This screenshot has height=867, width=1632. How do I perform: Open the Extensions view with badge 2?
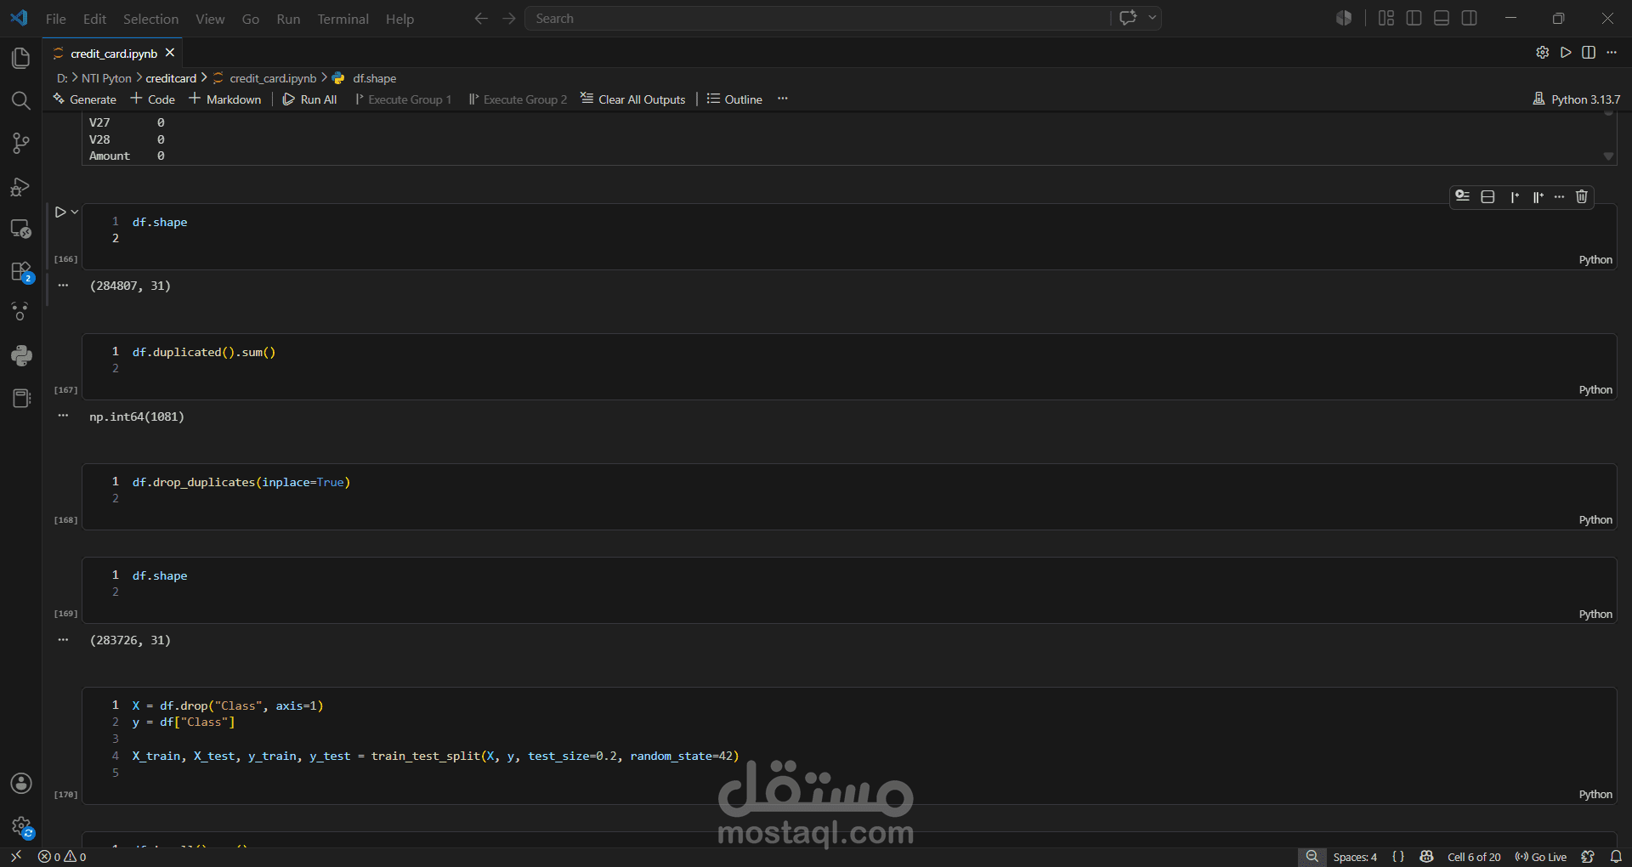(x=21, y=272)
